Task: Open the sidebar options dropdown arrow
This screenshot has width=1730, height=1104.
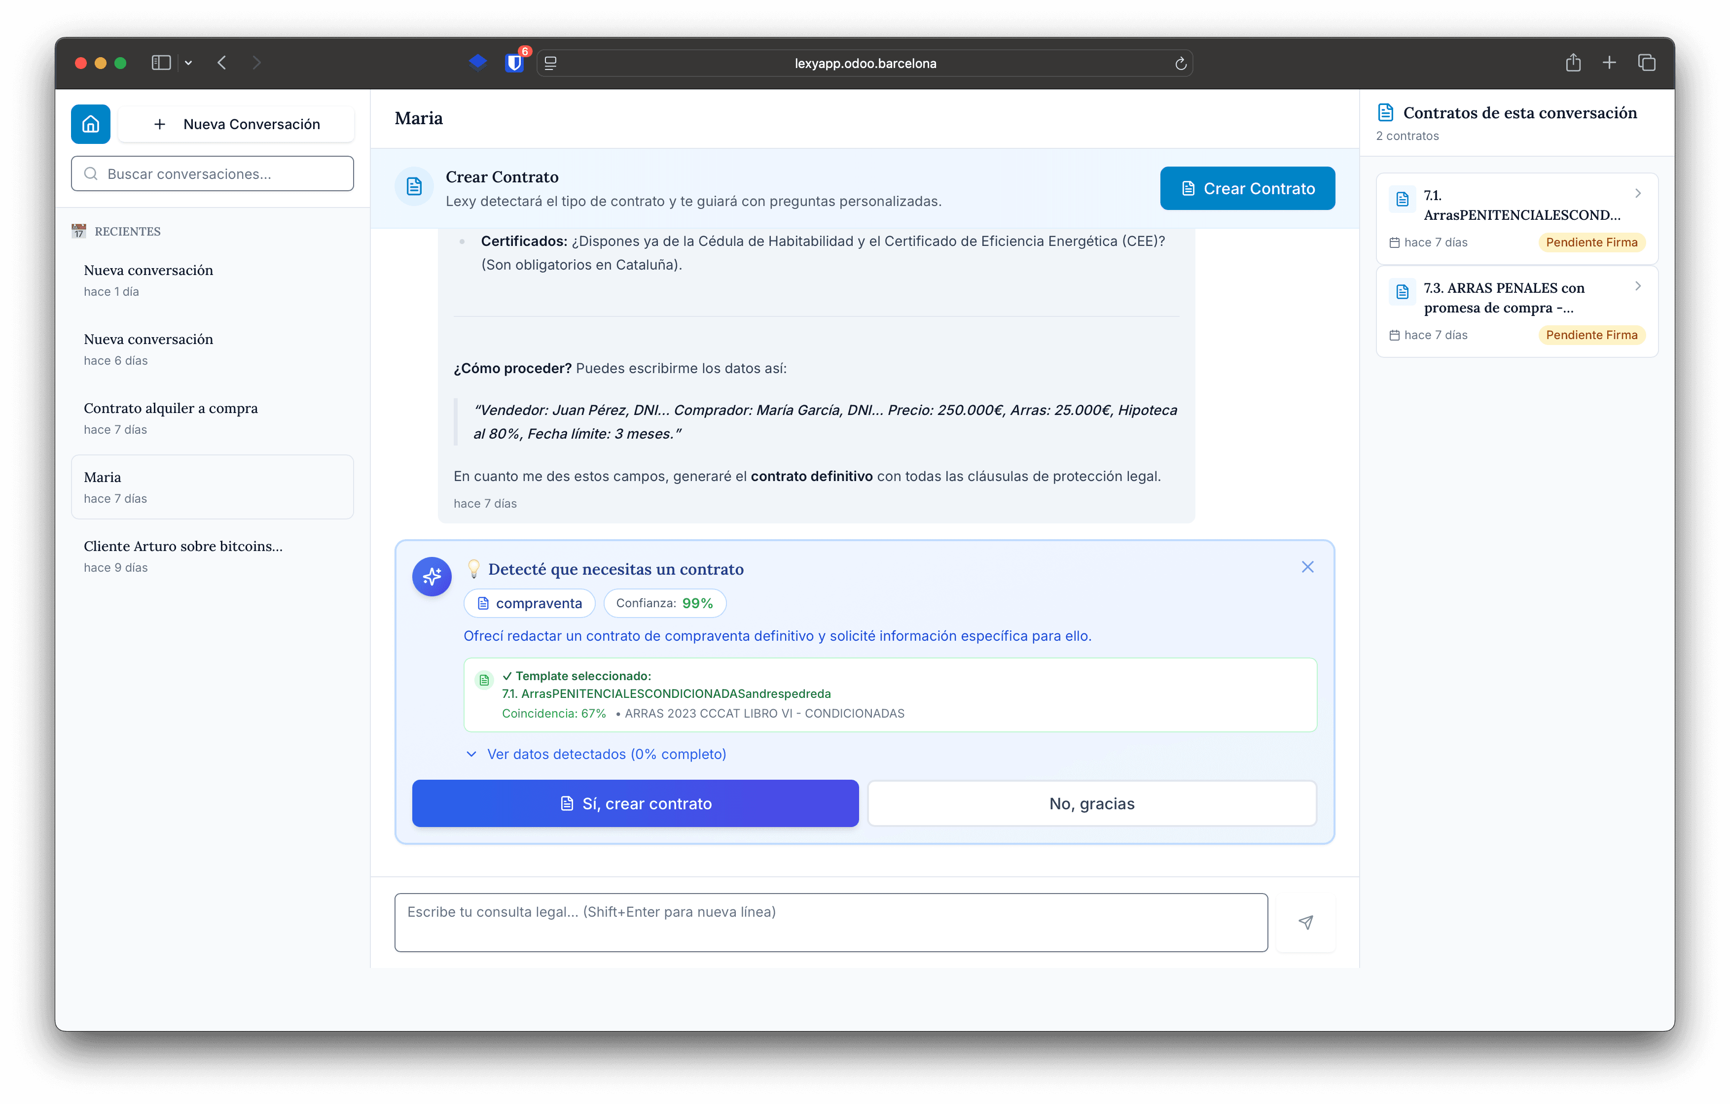Action: click(x=188, y=63)
